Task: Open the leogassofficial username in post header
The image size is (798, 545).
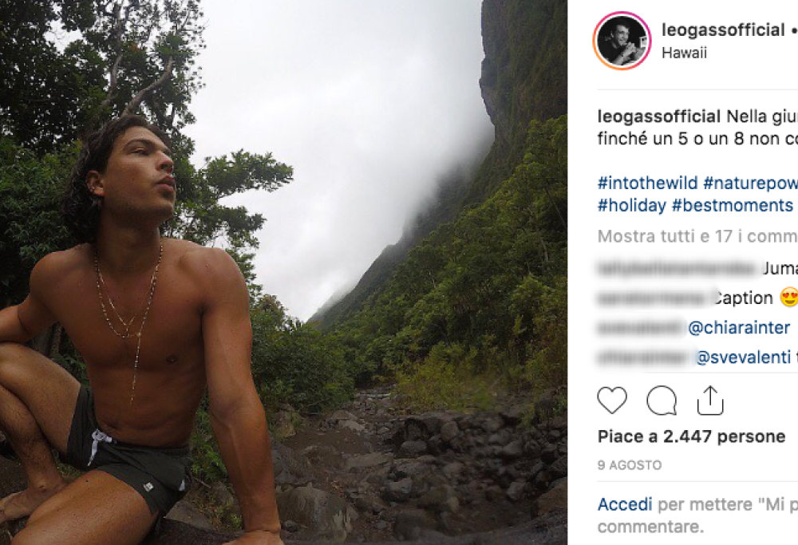Action: pyautogui.click(x=723, y=30)
